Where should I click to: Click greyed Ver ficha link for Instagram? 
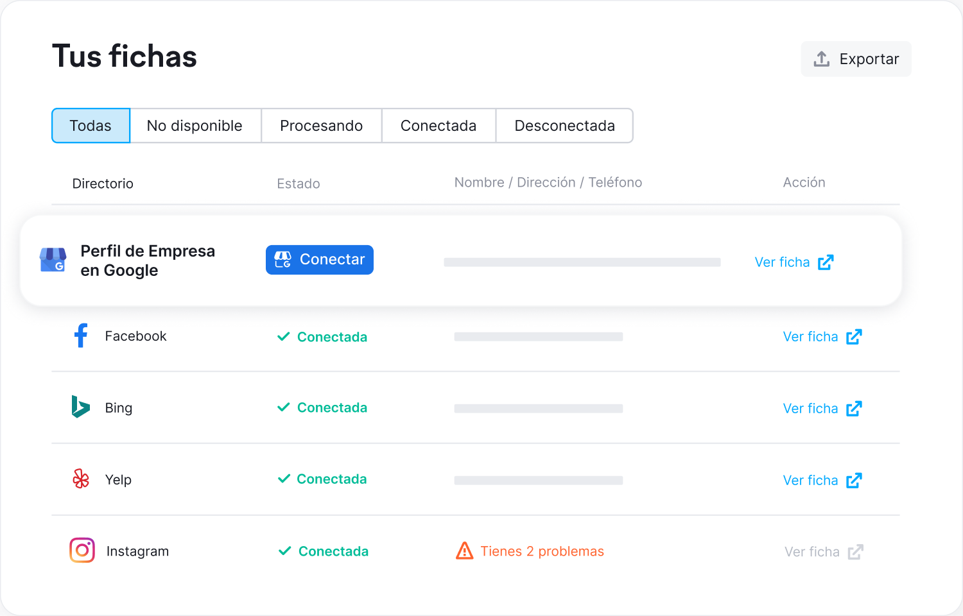[811, 552]
